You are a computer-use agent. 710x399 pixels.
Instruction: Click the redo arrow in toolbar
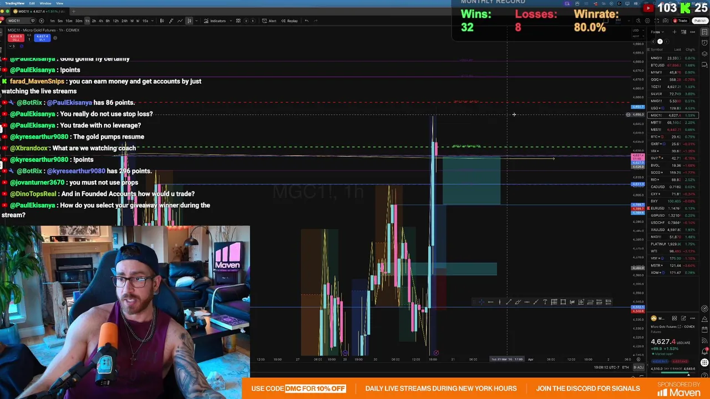[x=316, y=21]
